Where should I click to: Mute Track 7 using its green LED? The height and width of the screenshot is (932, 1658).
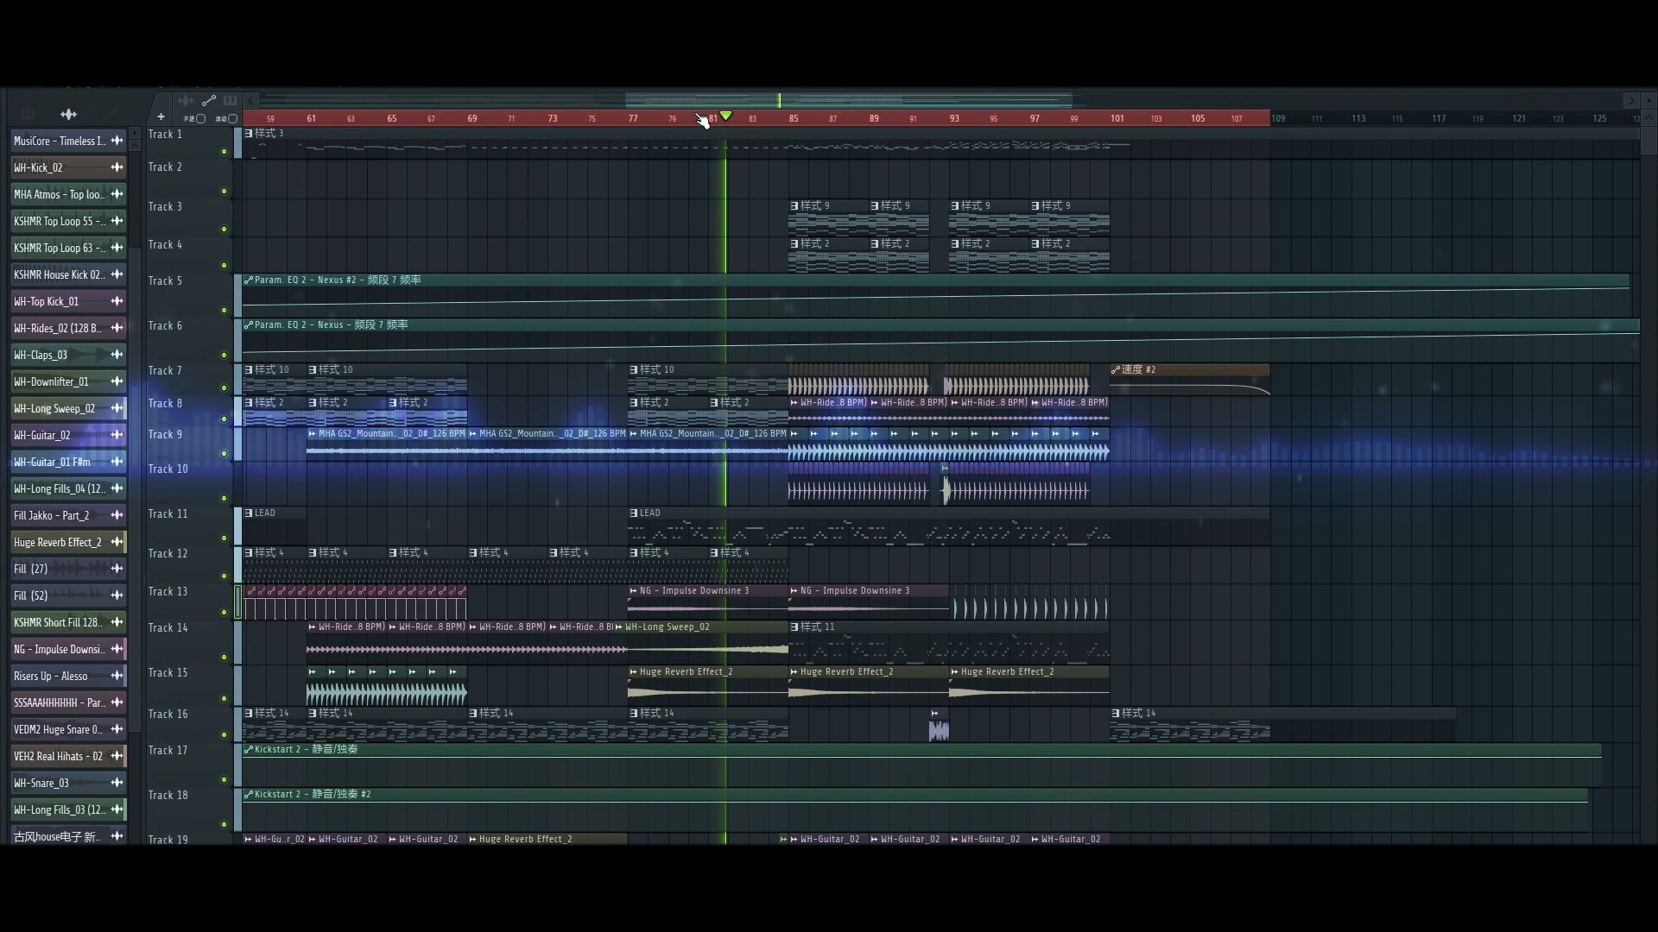(x=225, y=388)
